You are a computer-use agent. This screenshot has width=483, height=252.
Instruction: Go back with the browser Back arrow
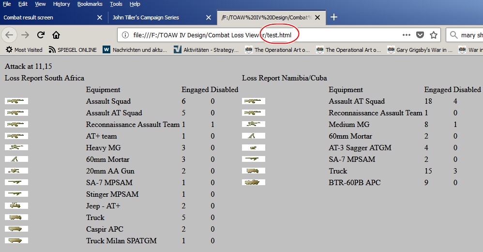(x=9, y=35)
